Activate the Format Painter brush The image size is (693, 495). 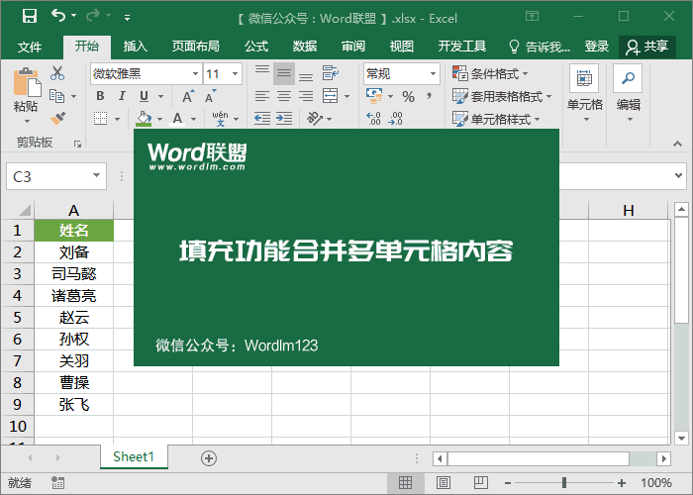[x=57, y=119]
